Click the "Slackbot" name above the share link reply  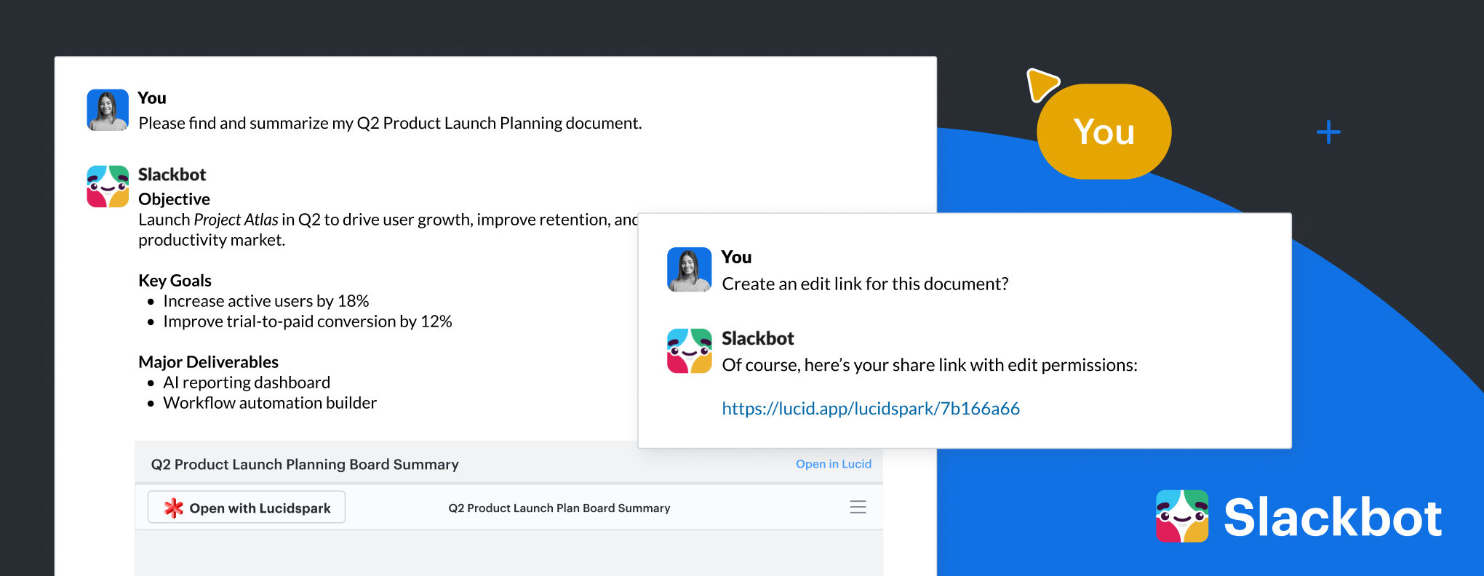tap(758, 338)
